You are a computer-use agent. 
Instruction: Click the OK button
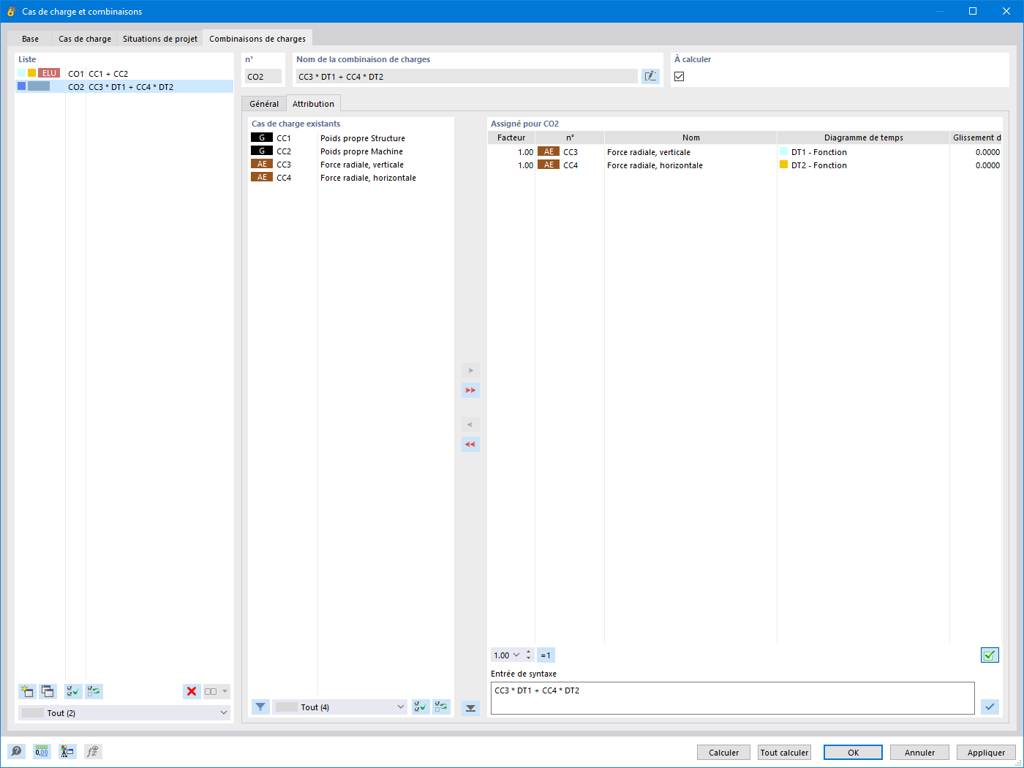pyautogui.click(x=853, y=753)
